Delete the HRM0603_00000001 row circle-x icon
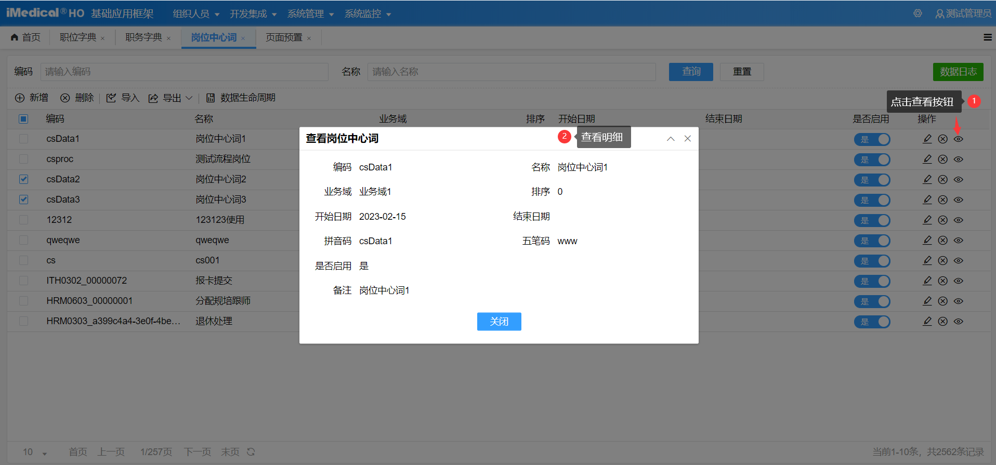 point(942,301)
